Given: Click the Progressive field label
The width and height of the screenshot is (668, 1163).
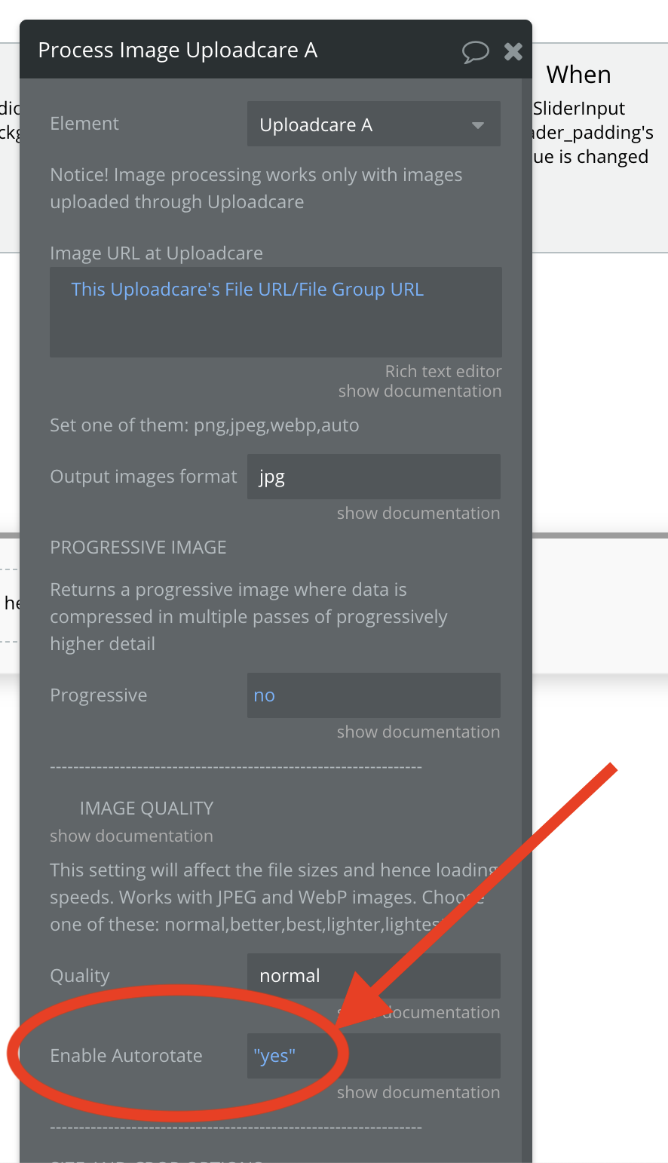Looking at the screenshot, I should (99, 695).
